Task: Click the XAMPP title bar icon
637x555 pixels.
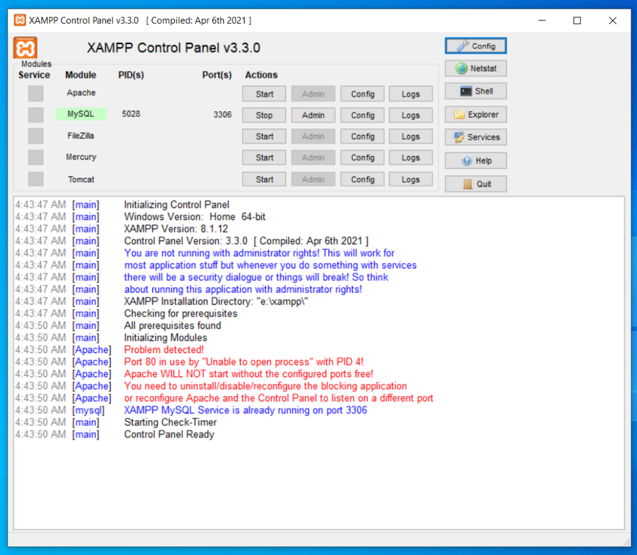Action: 19,20
